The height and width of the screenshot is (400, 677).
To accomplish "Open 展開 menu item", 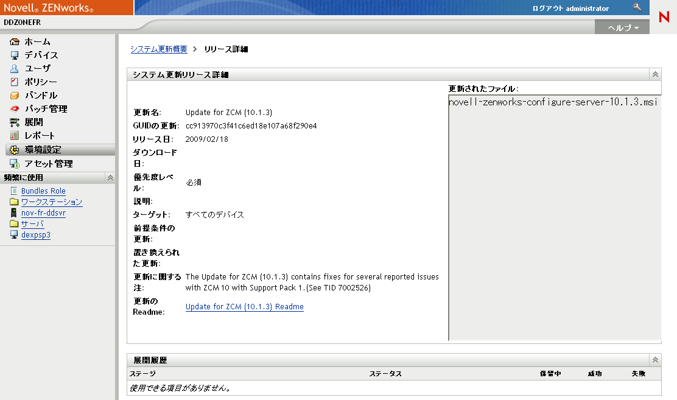I will tap(33, 122).
